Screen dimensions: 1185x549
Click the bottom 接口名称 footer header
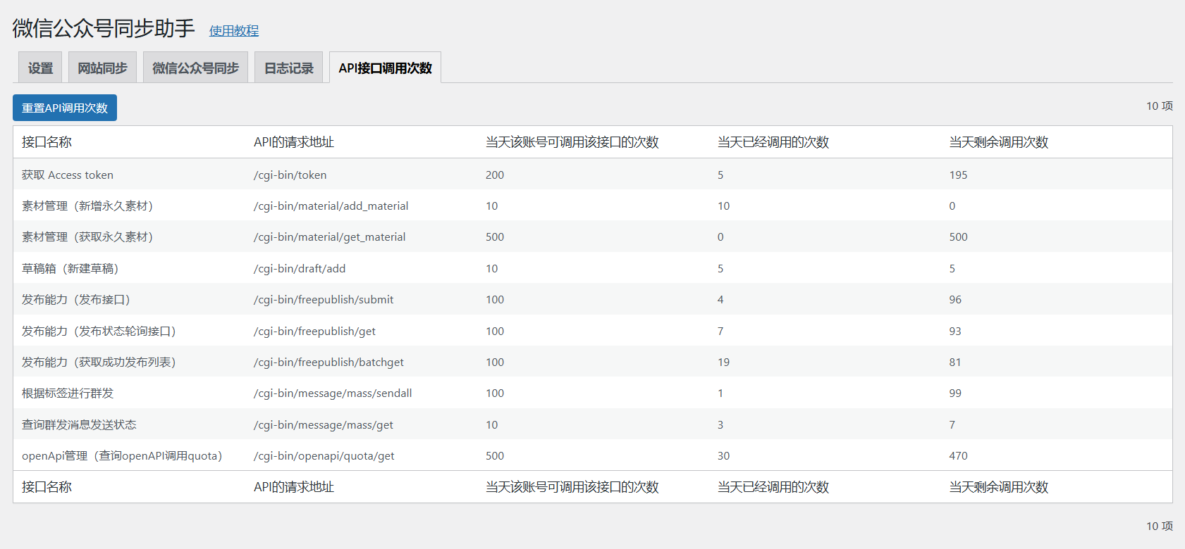click(x=47, y=487)
